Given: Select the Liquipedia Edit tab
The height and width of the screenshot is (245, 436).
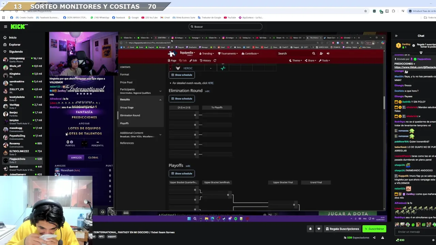Looking at the screenshot, I should [193, 61].
